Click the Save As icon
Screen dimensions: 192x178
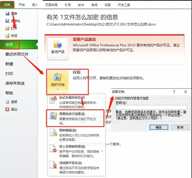point(7,21)
